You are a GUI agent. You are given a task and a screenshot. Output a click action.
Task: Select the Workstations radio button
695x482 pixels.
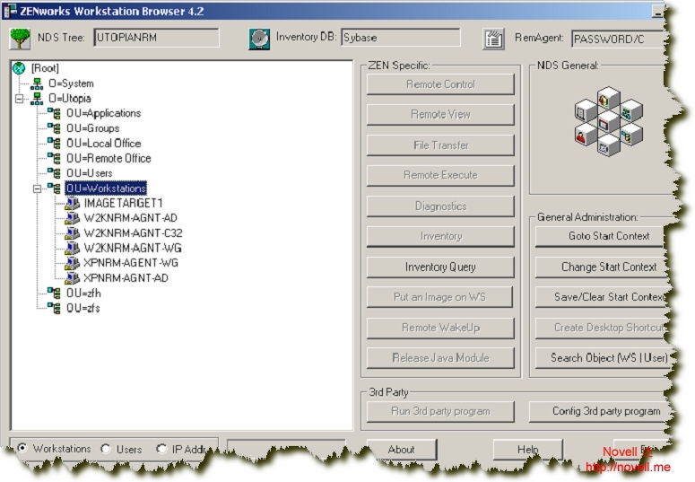22,448
